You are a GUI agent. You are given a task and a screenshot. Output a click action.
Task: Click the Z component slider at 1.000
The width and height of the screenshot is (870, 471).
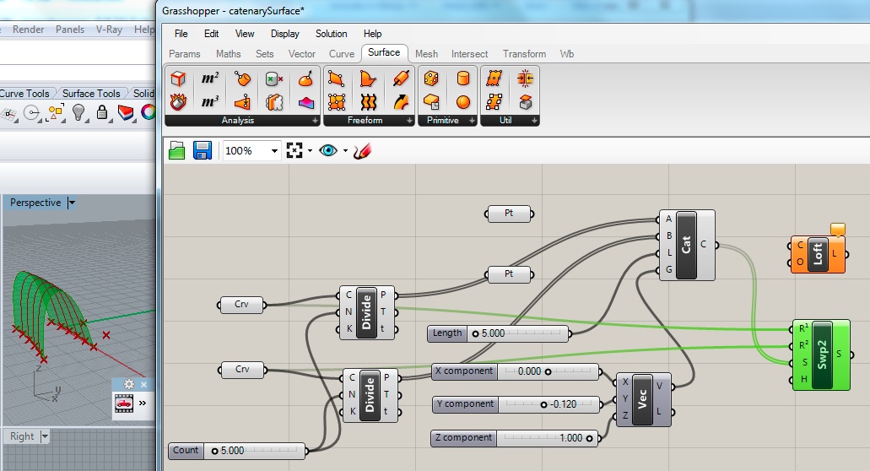coord(516,438)
